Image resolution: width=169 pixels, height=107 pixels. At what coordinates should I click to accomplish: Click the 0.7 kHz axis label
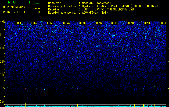[2, 88]
